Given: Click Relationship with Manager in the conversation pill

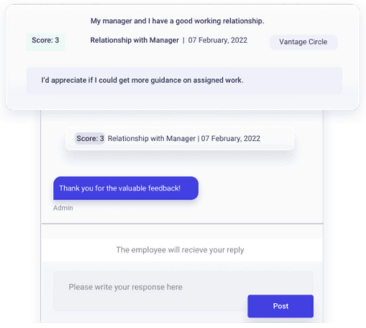Looking at the screenshot, I should tap(151, 139).
